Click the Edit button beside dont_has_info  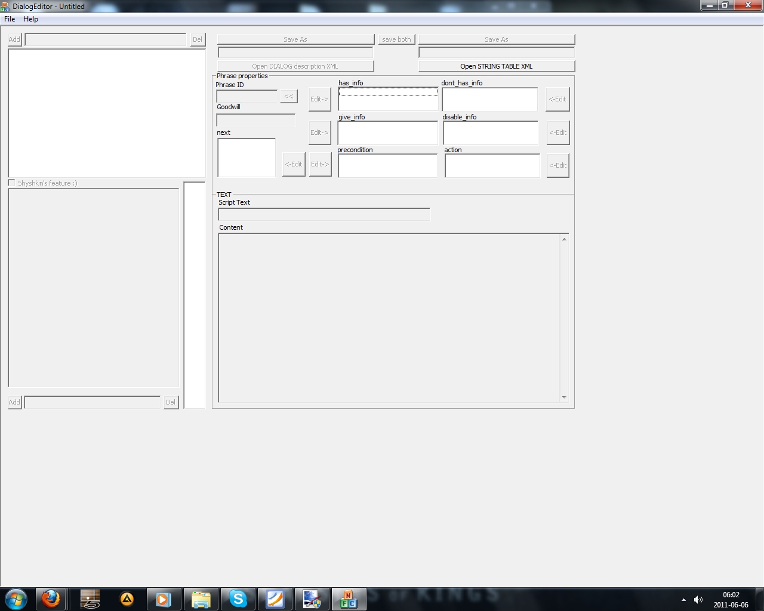coord(557,99)
